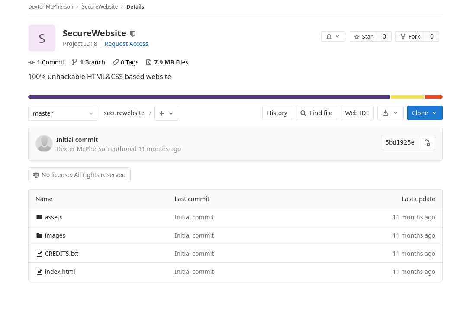Click the commit author avatar

click(x=44, y=144)
